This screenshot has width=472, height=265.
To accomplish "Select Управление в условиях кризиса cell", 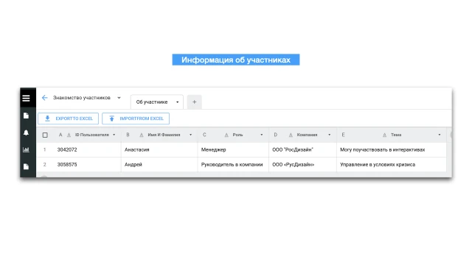I will click(392, 165).
